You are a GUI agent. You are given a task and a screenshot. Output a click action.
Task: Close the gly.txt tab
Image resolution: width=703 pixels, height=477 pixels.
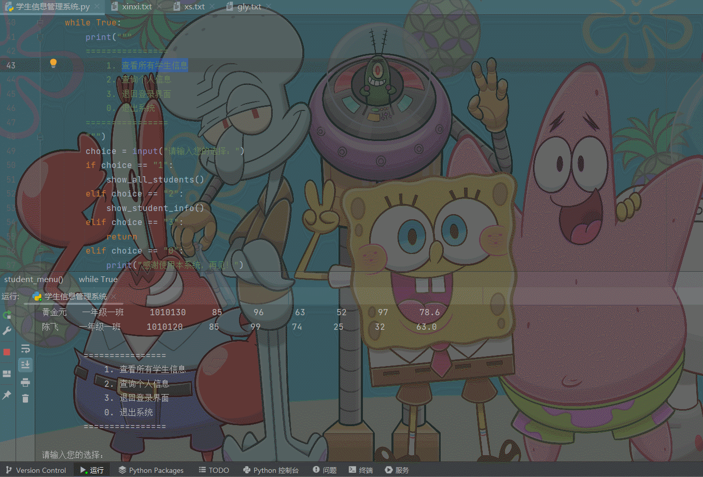[x=268, y=7]
